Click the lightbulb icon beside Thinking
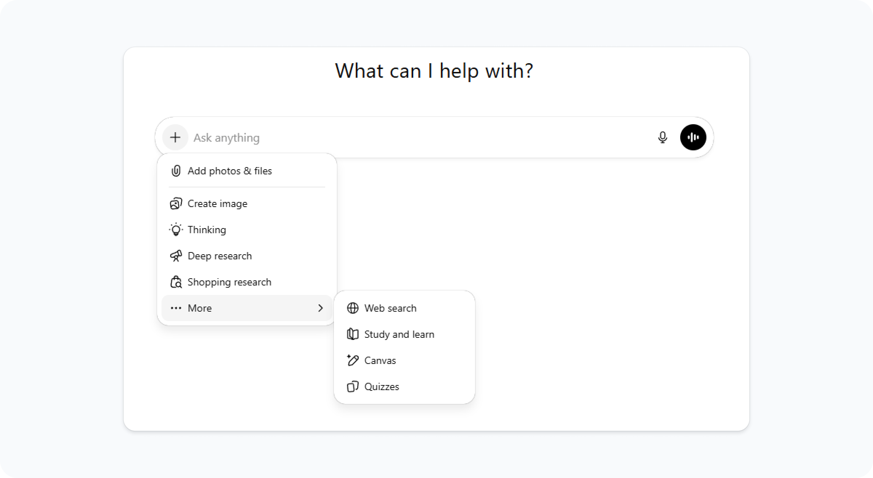 (x=176, y=230)
